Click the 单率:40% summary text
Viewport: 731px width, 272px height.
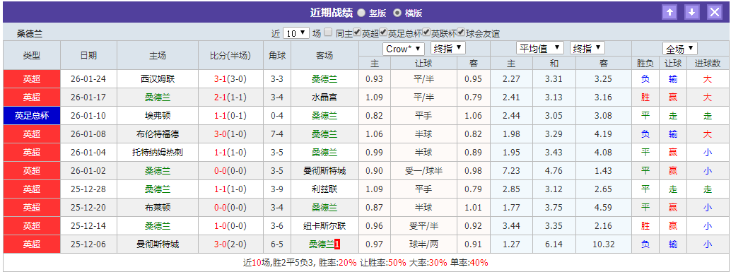point(469,263)
